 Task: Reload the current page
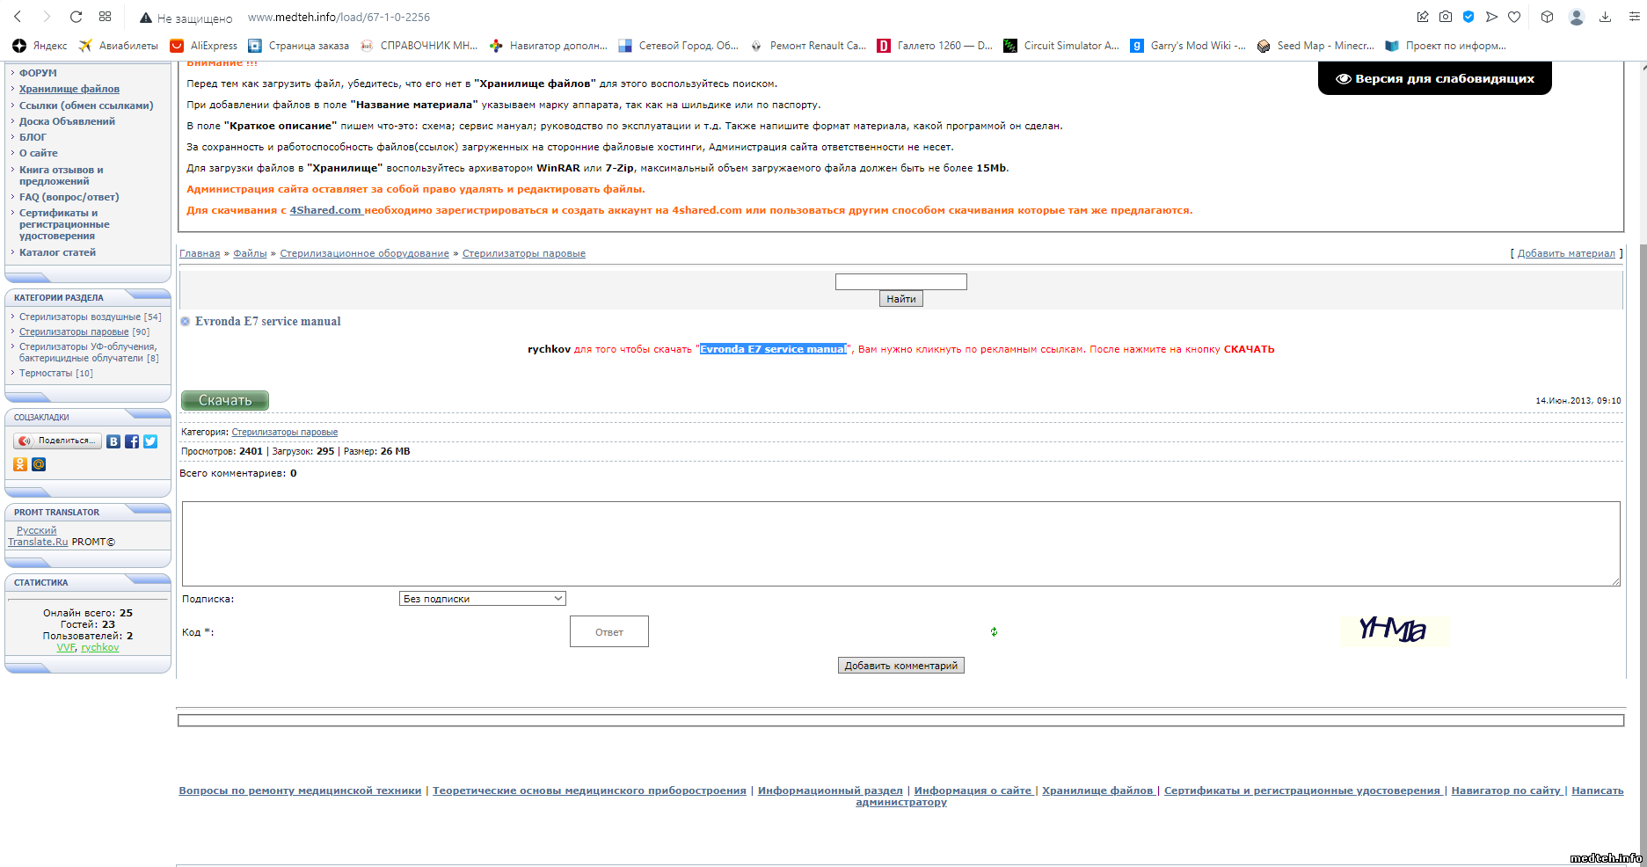(x=76, y=17)
